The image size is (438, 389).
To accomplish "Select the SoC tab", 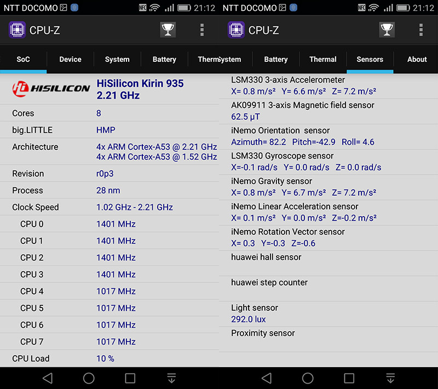I will pos(23,59).
